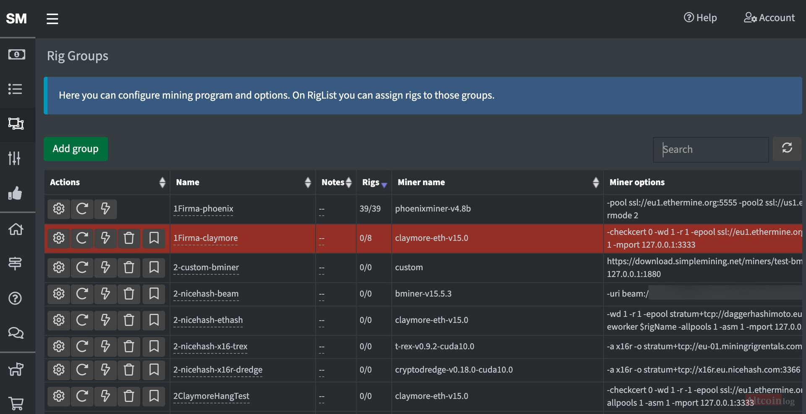Open the Help menu
806x414 pixels.
[x=700, y=18]
